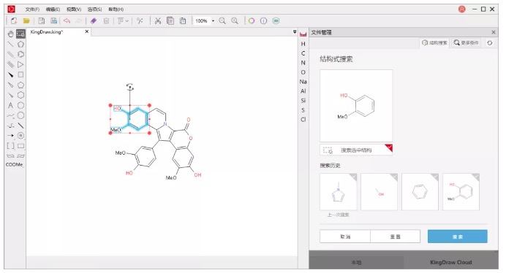Open the 文件(F) menu
The height and width of the screenshot is (273, 506).
coord(32,9)
